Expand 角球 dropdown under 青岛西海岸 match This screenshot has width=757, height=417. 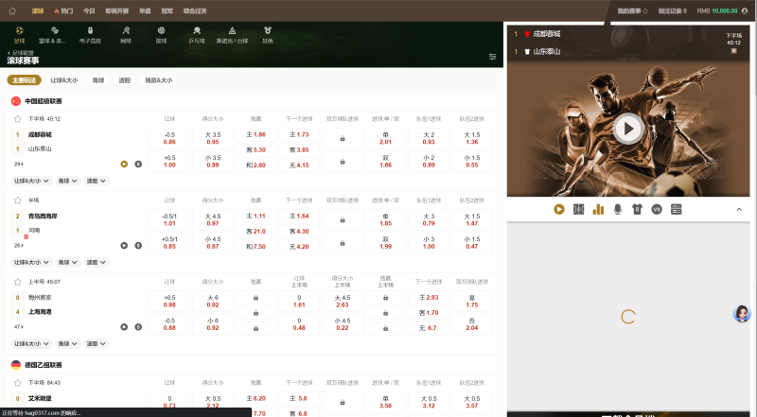pos(67,262)
